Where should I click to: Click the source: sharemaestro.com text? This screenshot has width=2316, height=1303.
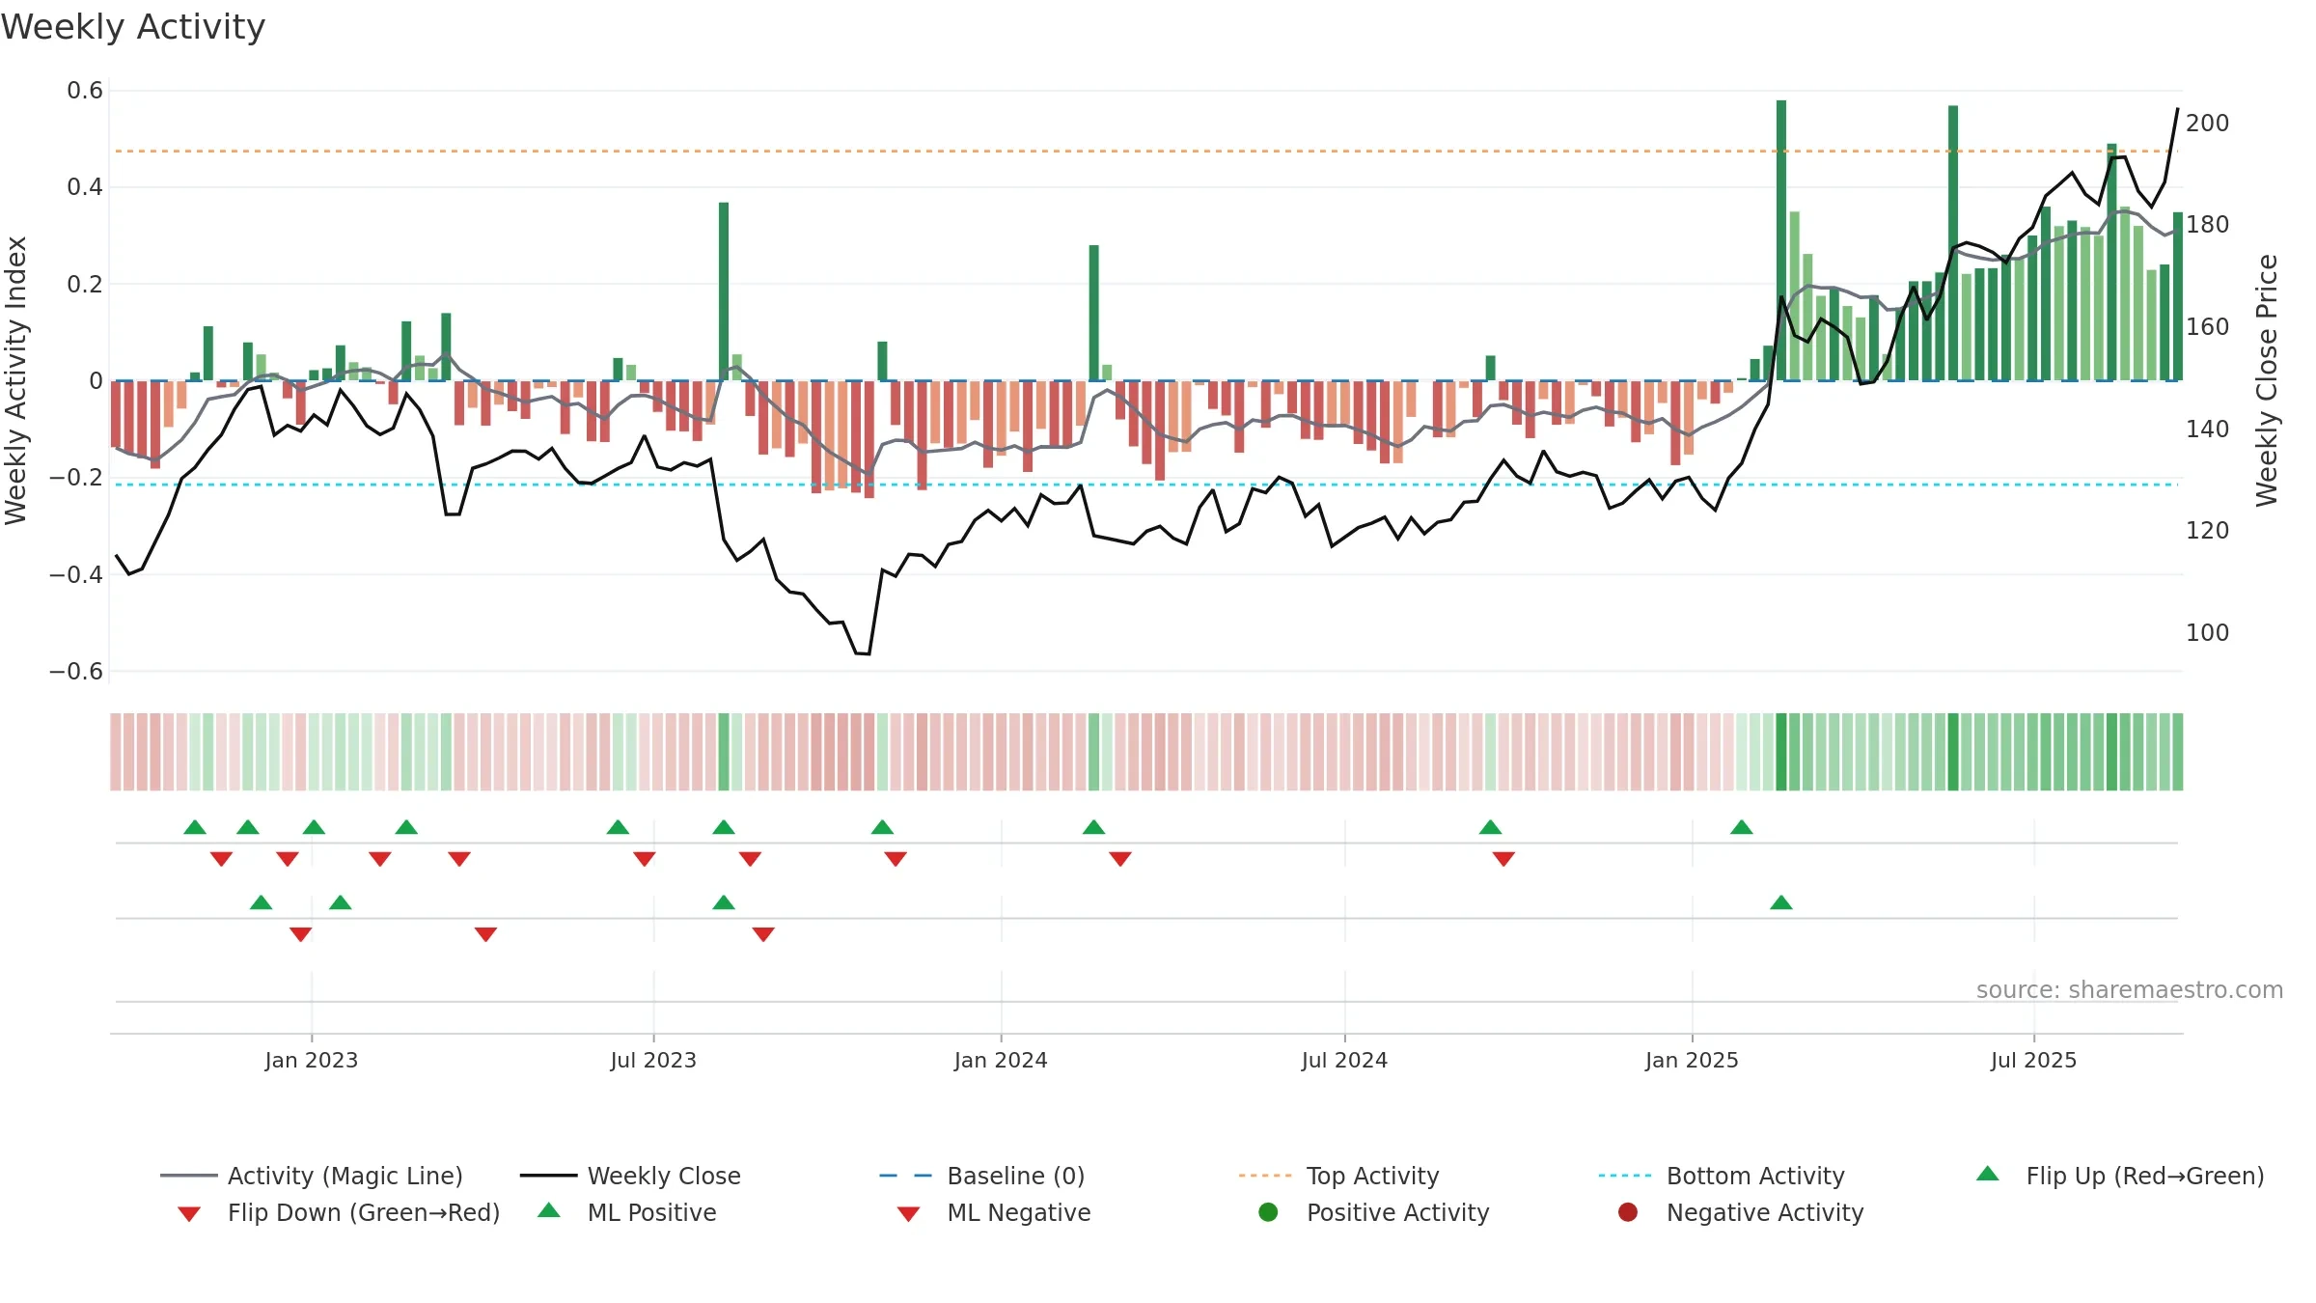(x=2130, y=989)
